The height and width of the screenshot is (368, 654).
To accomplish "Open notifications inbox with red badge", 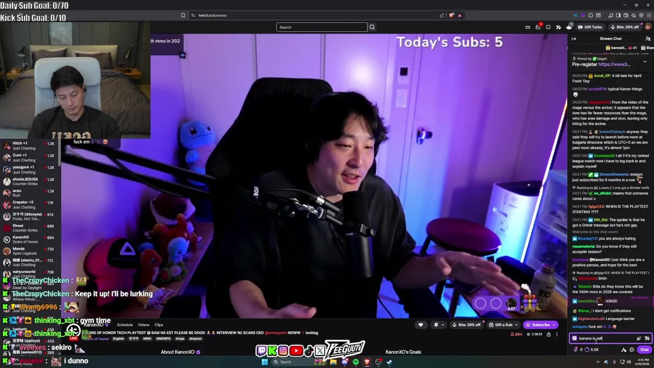I will 538,27.
